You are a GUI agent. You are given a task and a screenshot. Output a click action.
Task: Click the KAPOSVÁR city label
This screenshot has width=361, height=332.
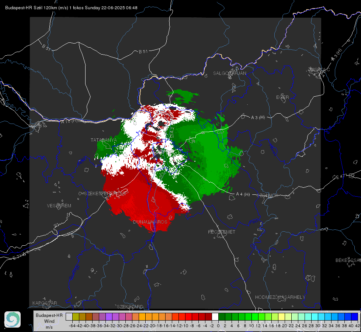[x=45, y=303]
